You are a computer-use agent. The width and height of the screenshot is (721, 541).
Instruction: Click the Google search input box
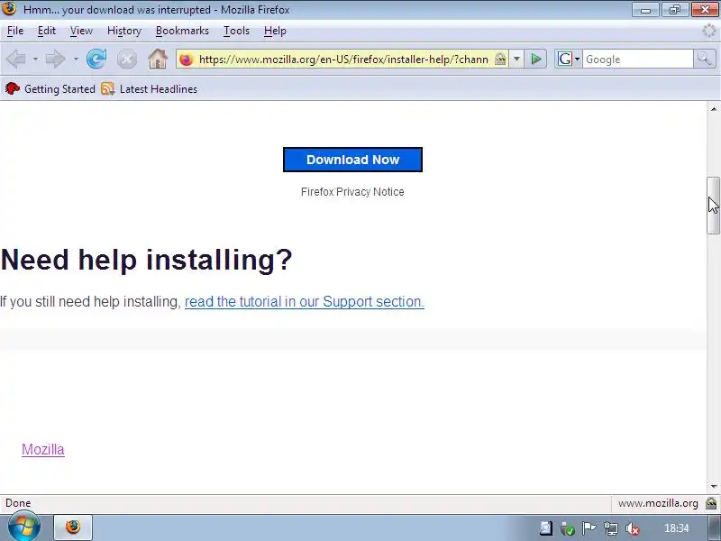click(638, 60)
